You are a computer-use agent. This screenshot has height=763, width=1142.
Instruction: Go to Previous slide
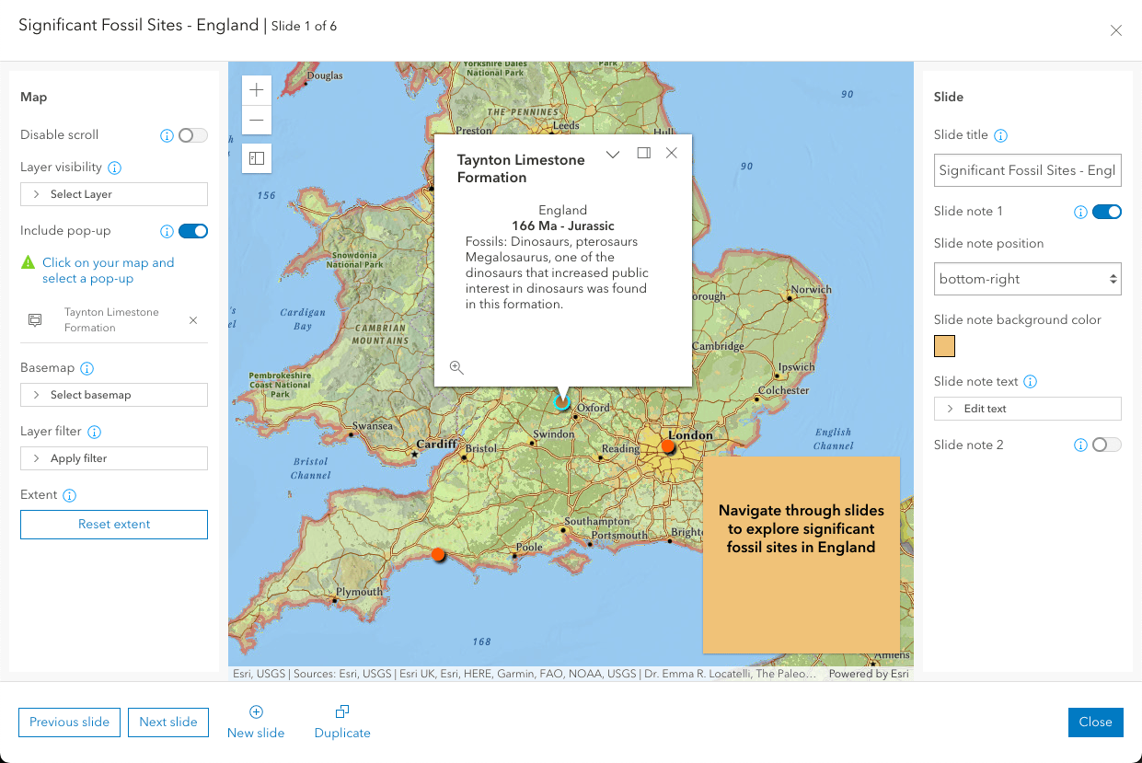(x=69, y=723)
